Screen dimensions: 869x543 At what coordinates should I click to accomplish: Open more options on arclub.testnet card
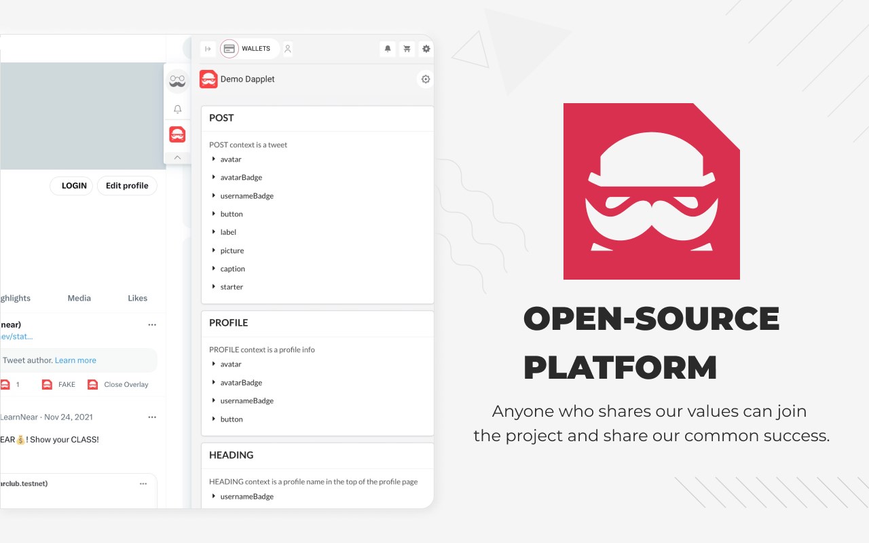coord(143,484)
